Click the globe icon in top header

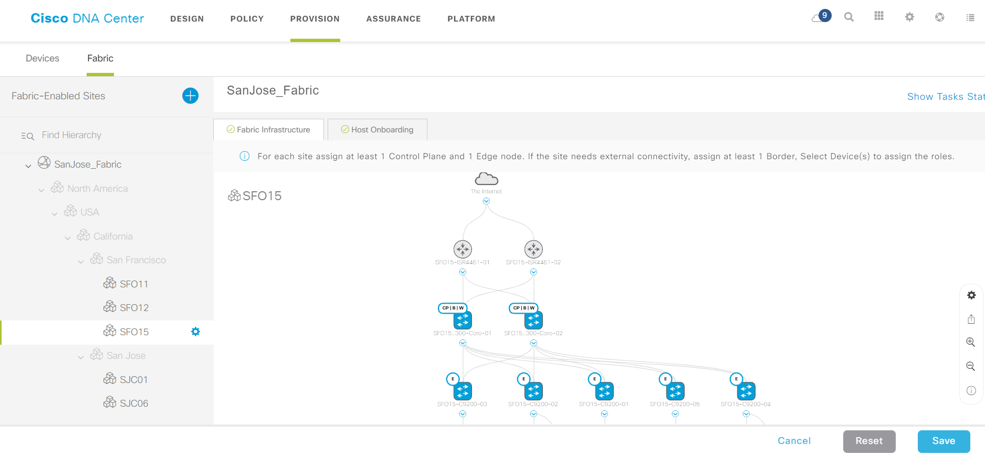(x=940, y=17)
